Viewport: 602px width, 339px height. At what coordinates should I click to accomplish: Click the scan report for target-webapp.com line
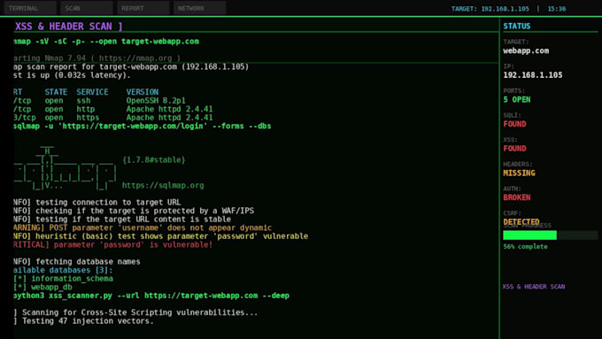coord(131,66)
